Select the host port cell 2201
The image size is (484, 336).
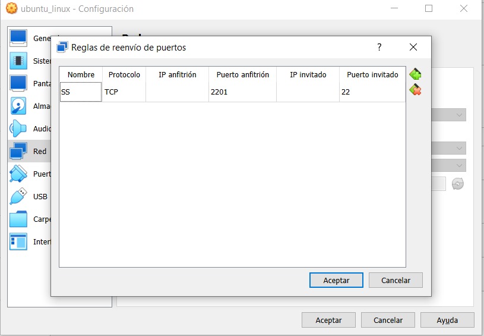(x=242, y=92)
